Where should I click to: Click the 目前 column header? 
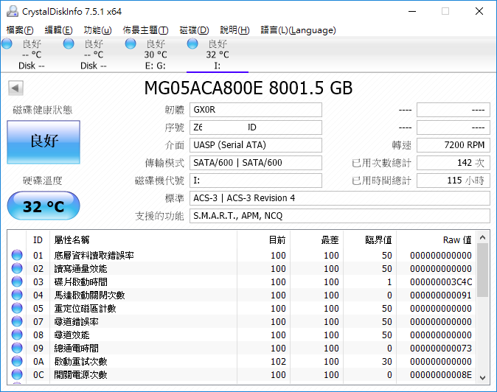[x=264, y=239]
